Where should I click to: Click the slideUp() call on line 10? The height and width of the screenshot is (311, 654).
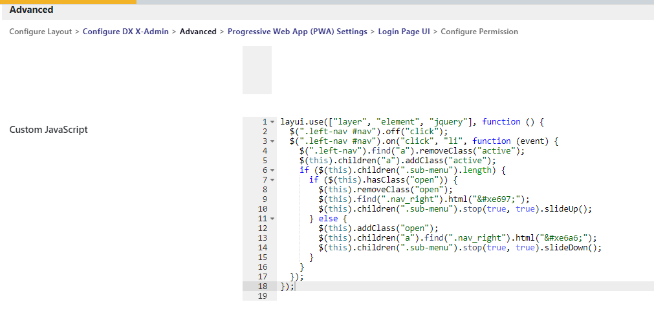pyautogui.click(x=568, y=208)
